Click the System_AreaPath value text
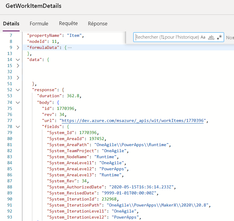Screen dimensions: 234x221 click(131, 145)
